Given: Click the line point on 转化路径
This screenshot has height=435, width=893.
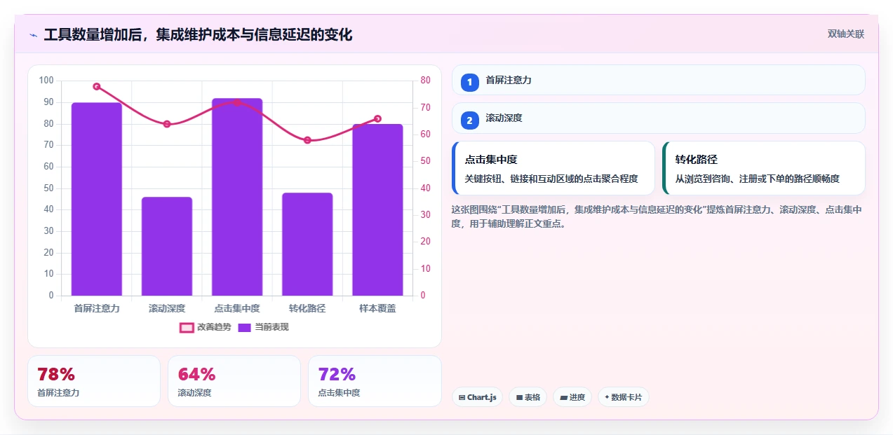Looking at the screenshot, I should pos(307,140).
